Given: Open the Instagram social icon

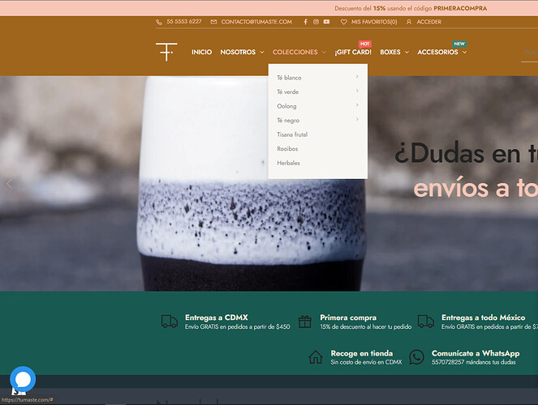Looking at the screenshot, I should (316, 22).
